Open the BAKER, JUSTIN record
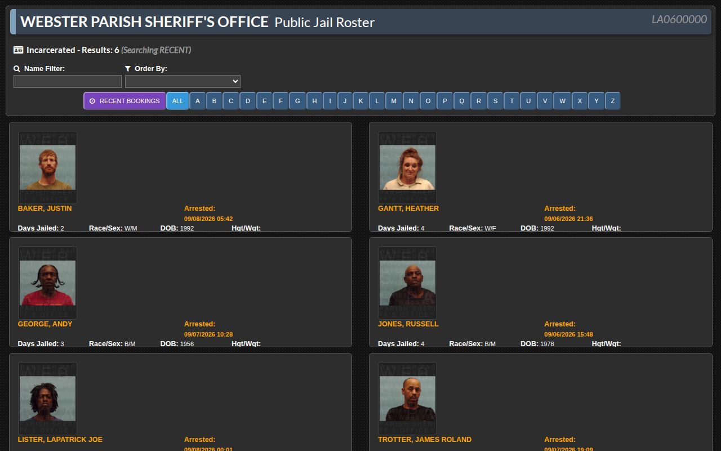The image size is (721, 451). coord(45,209)
